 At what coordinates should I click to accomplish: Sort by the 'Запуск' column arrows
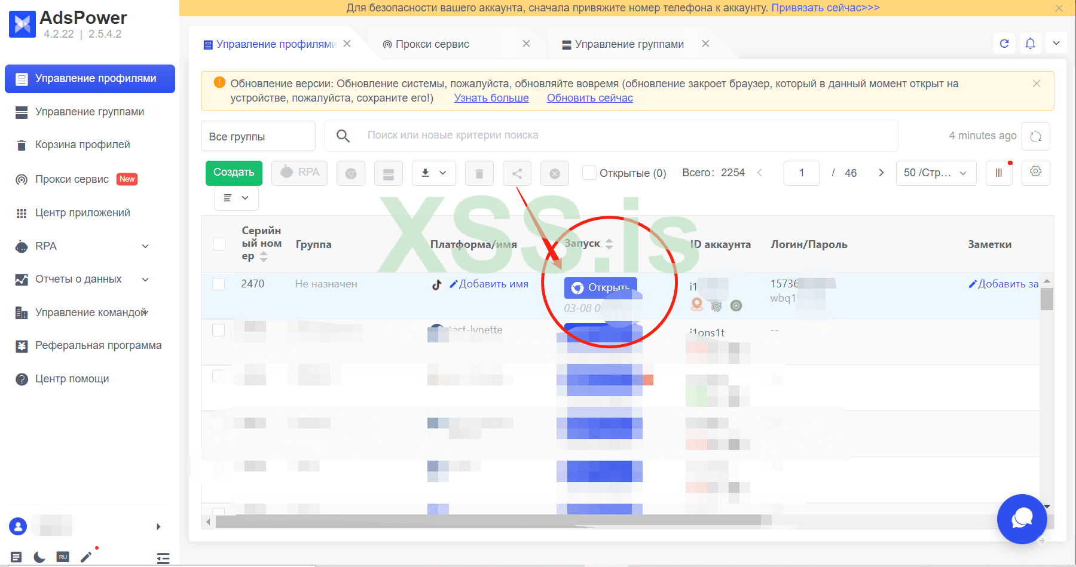pos(609,244)
